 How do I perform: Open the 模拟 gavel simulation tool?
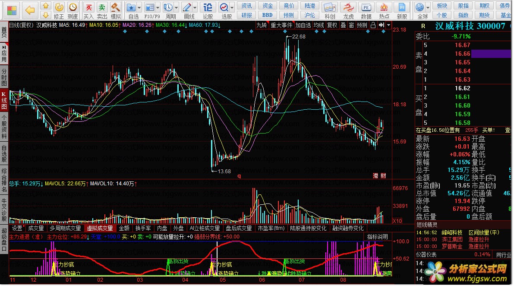tap(115, 7)
